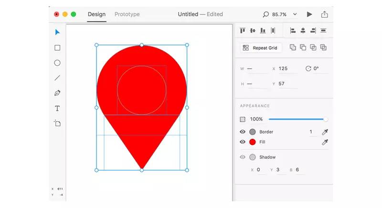The height and width of the screenshot is (208, 382).
Task: Select the Rectangle tool
Action: 57,48
